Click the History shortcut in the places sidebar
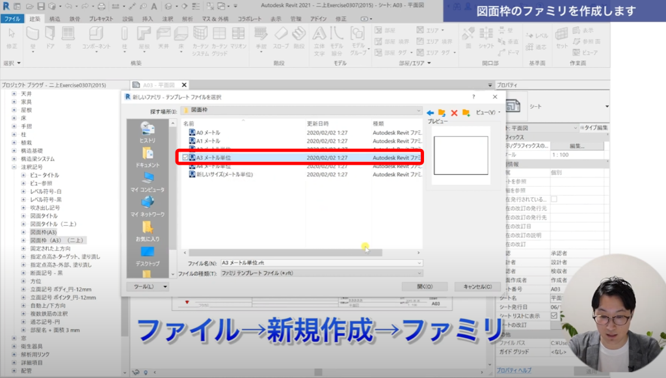 pyautogui.click(x=148, y=131)
